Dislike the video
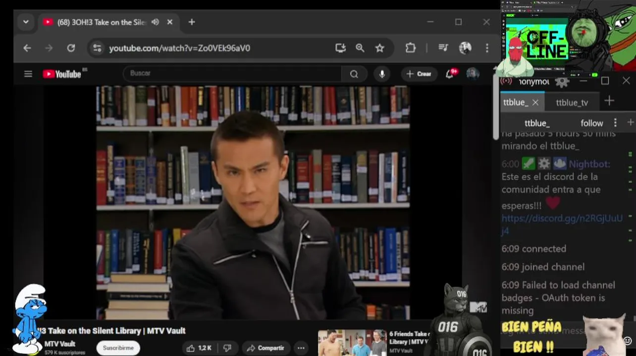 pos(228,348)
